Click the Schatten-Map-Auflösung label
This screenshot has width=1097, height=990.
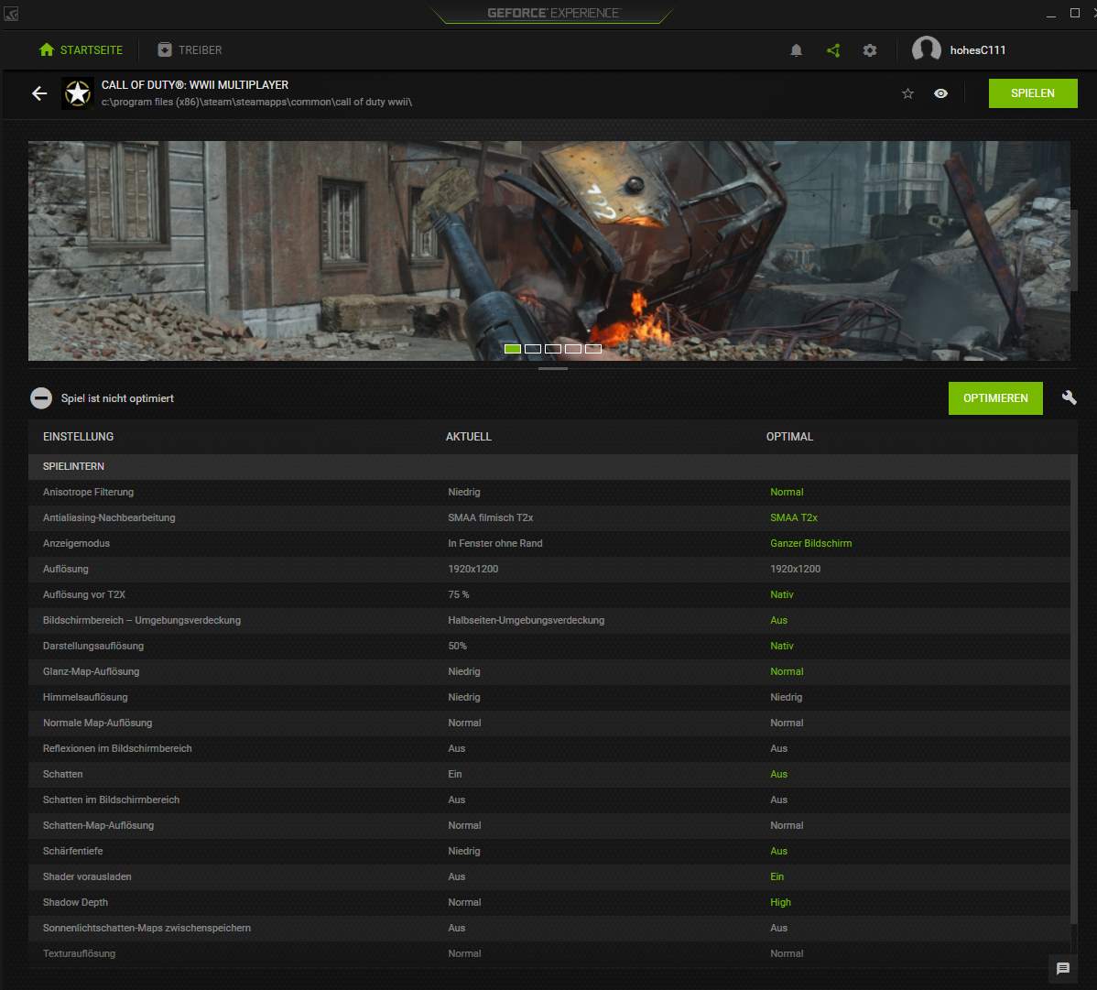click(98, 825)
